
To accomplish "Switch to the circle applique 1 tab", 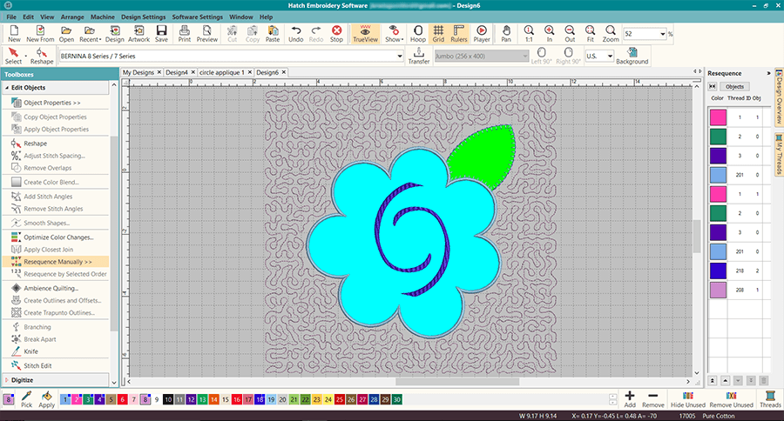I will [x=220, y=72].
